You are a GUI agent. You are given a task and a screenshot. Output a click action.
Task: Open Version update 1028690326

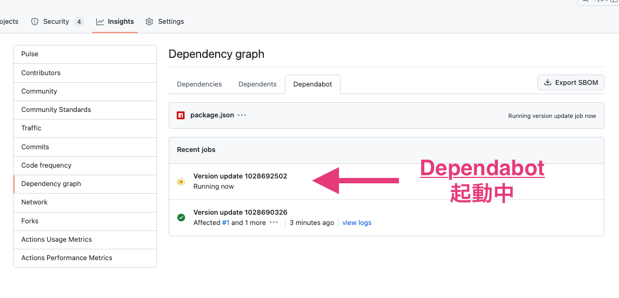(241, 213)
